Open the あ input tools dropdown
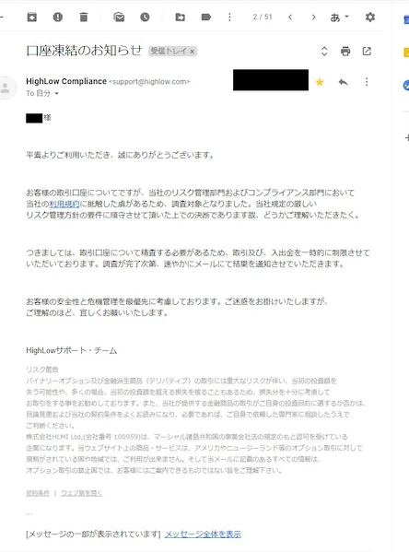This screenshot has width=409, height=552. 339,18
